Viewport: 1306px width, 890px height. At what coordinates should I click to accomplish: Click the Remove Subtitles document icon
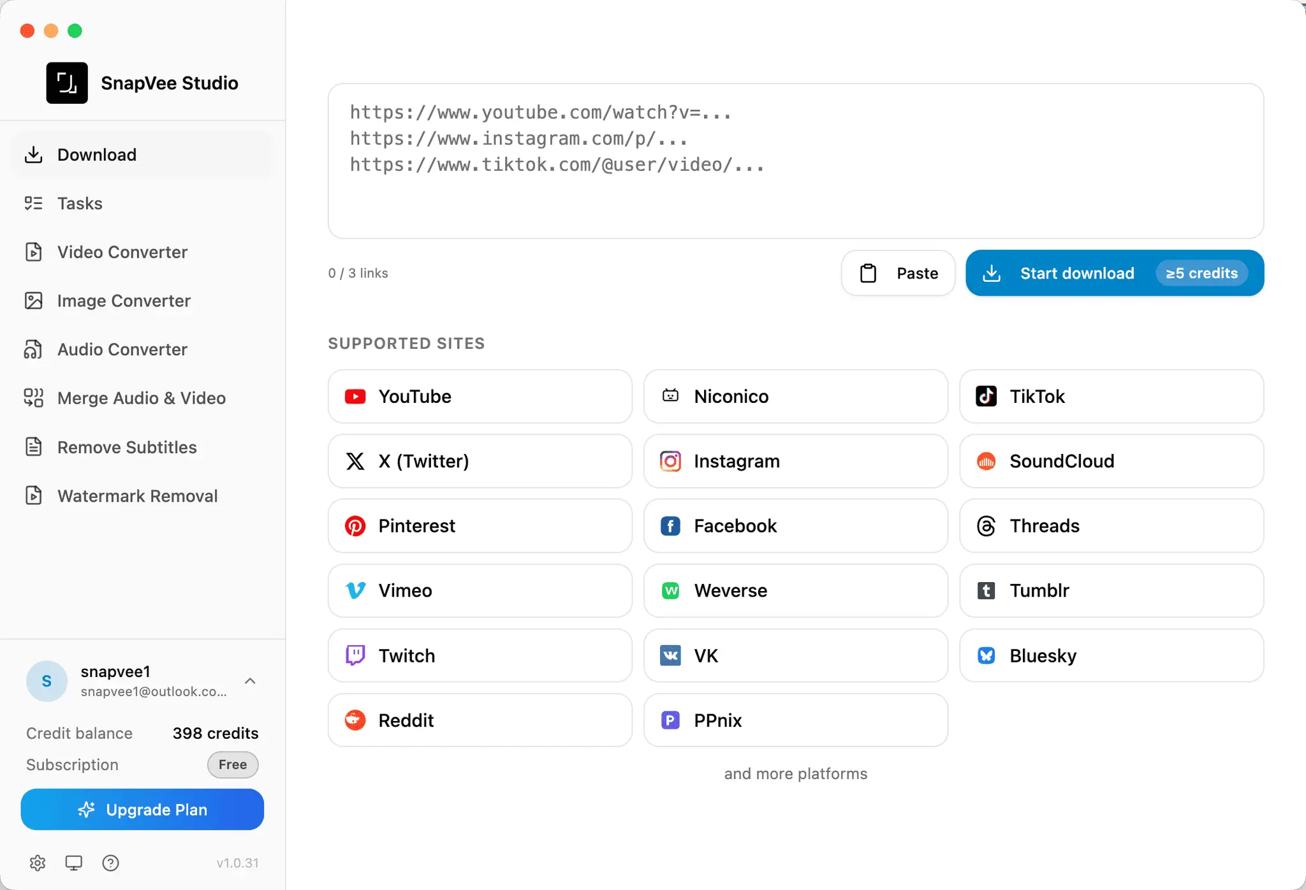pos(33,447)
